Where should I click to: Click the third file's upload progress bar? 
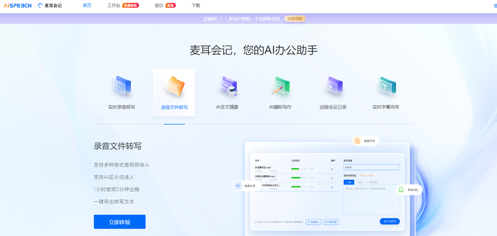(x=299, y=187)
